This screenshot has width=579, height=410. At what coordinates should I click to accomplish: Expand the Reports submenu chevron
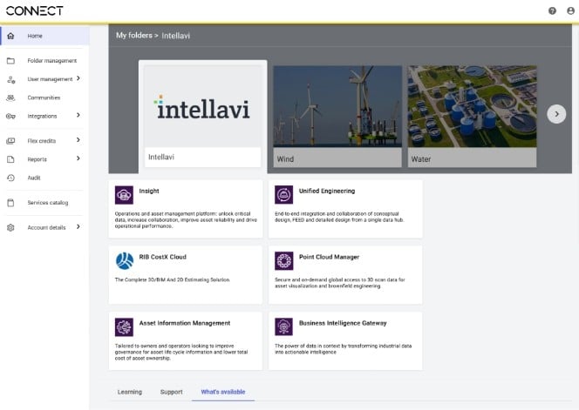click(x=78, y=158)
